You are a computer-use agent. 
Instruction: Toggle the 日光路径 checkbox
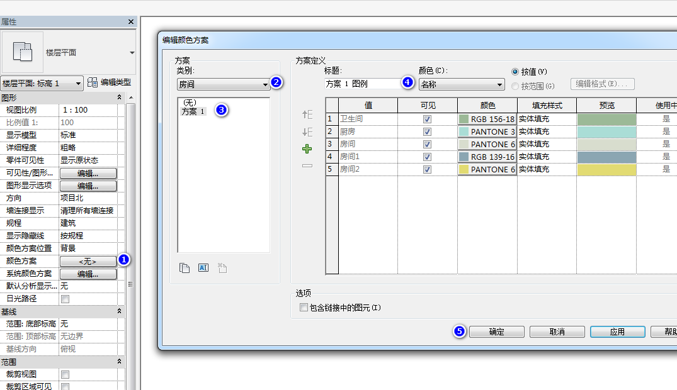[x=65, y=299]
